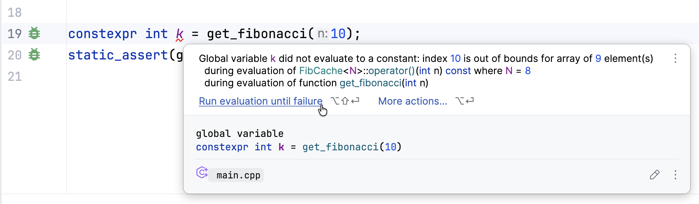Click the constexpr keyword on line 19
699x204 pixels.
[x=102, y=34]
